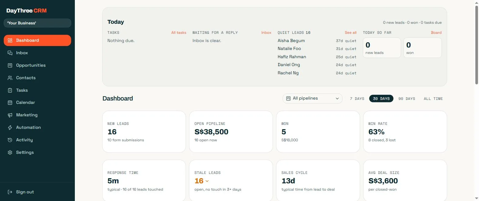
Task: Open the Inbox link under Waiting for a reply
Action: tap(266, 33)
